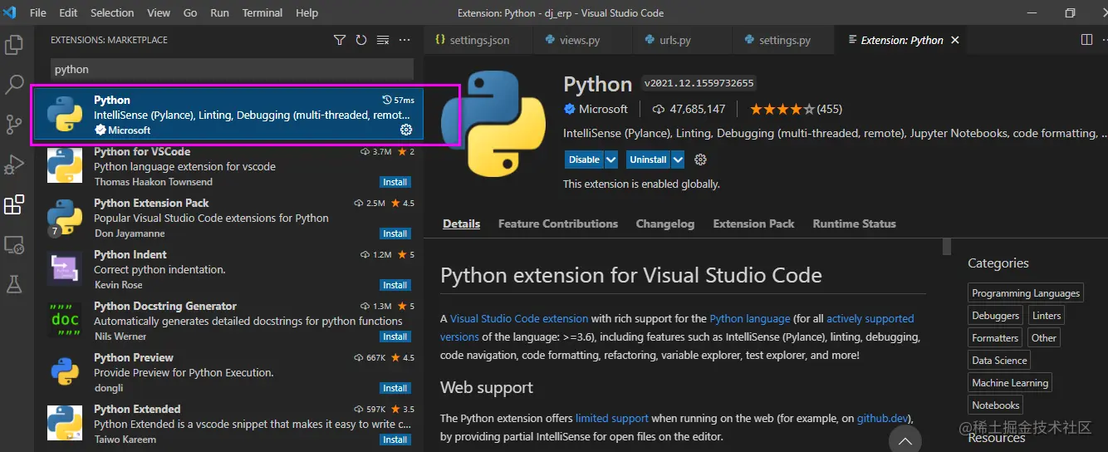Open manage gear next to Uninstall button

(x=700, y=160)
